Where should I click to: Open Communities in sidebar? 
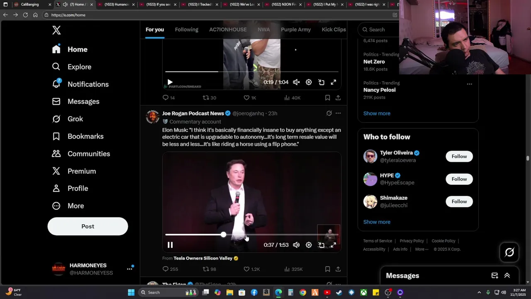[x=81, y=154]
